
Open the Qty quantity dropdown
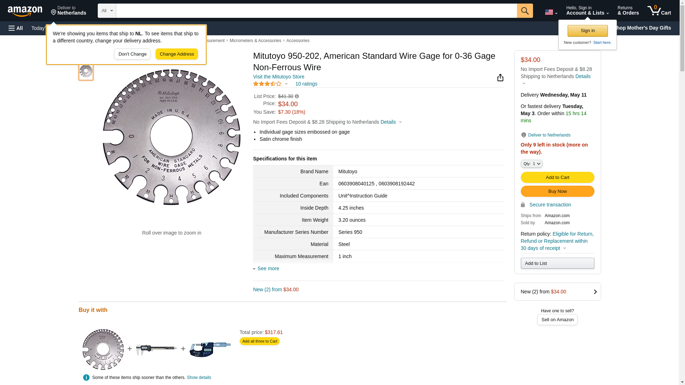[x=531, y=164]
